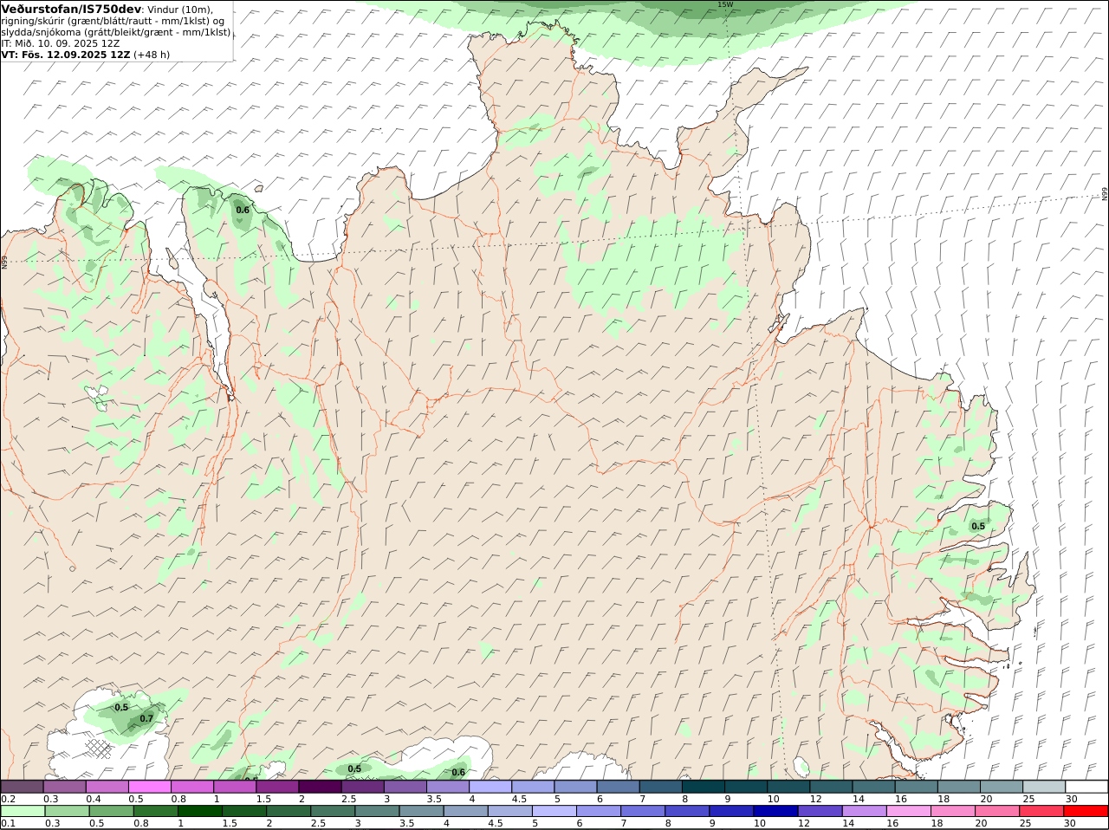Select top legend row swatch starting at 12
Image resolution: width=1109 pixels, height=830 pixels.
pyautogui.click(x=831, y=787)
